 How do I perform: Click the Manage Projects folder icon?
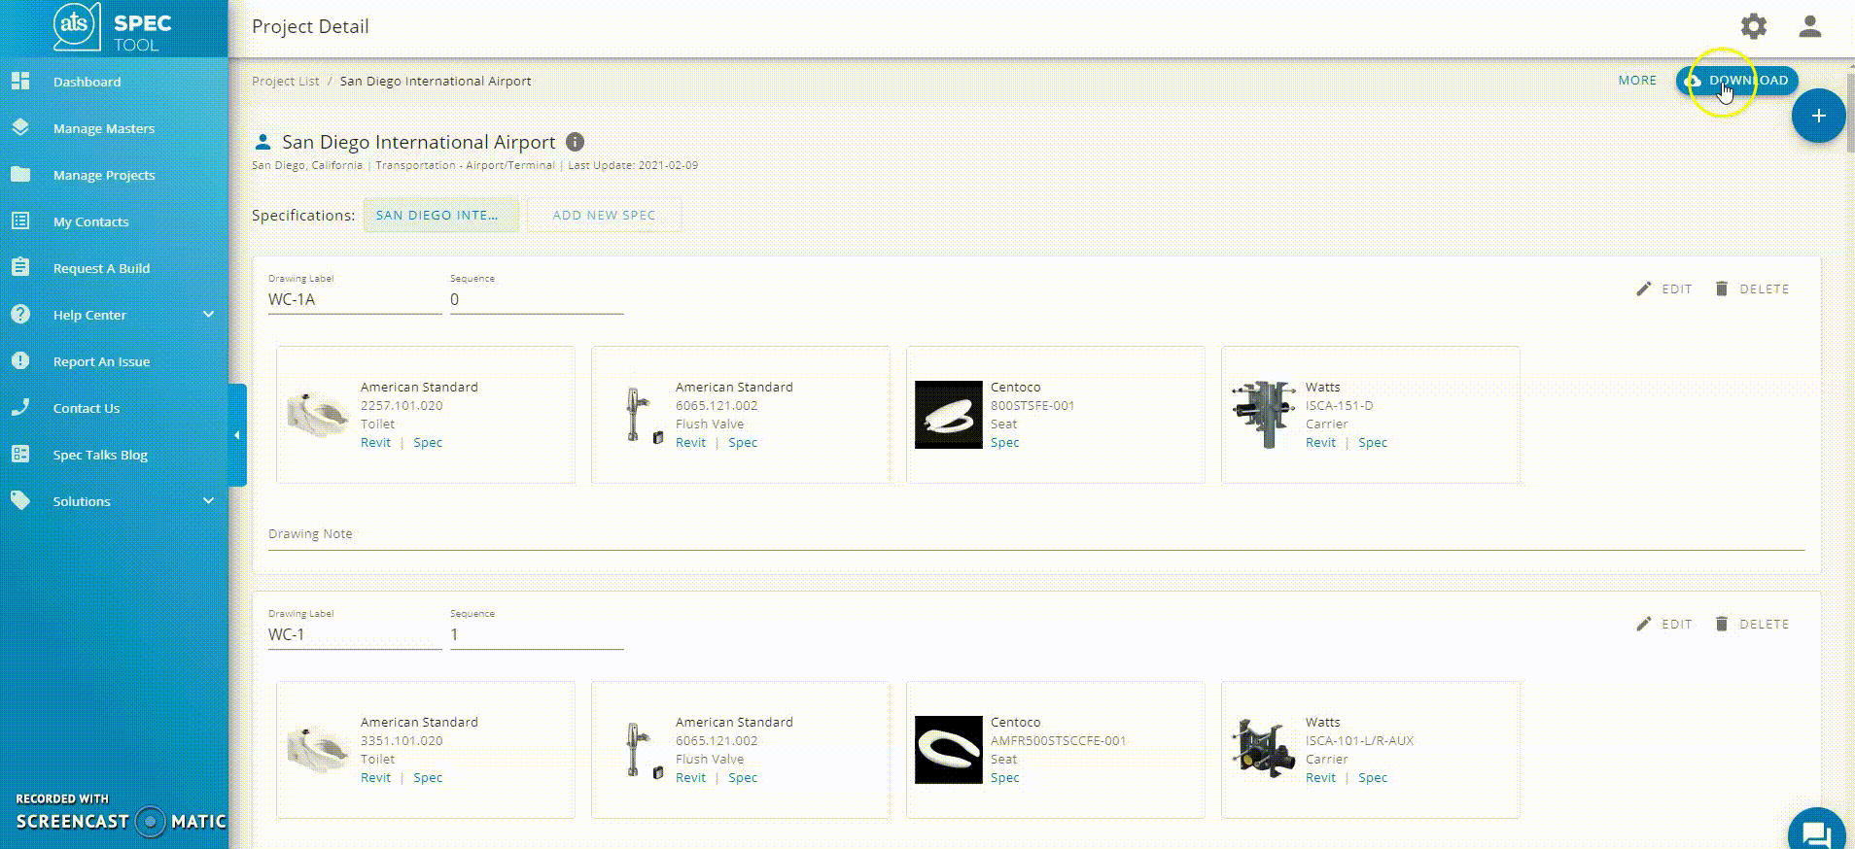point(20,175)
